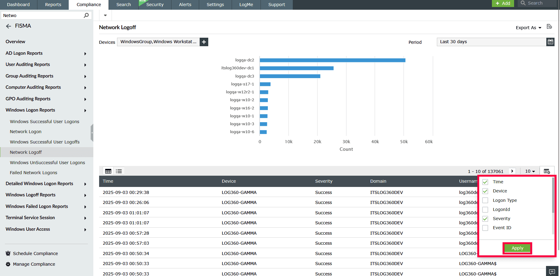This screenshot has width=560, height=276.
Task: Open the Export As dropdown
Action: tap(528, 28)
